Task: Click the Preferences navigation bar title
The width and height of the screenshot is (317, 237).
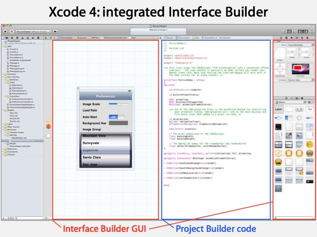Action: point(105,96)
